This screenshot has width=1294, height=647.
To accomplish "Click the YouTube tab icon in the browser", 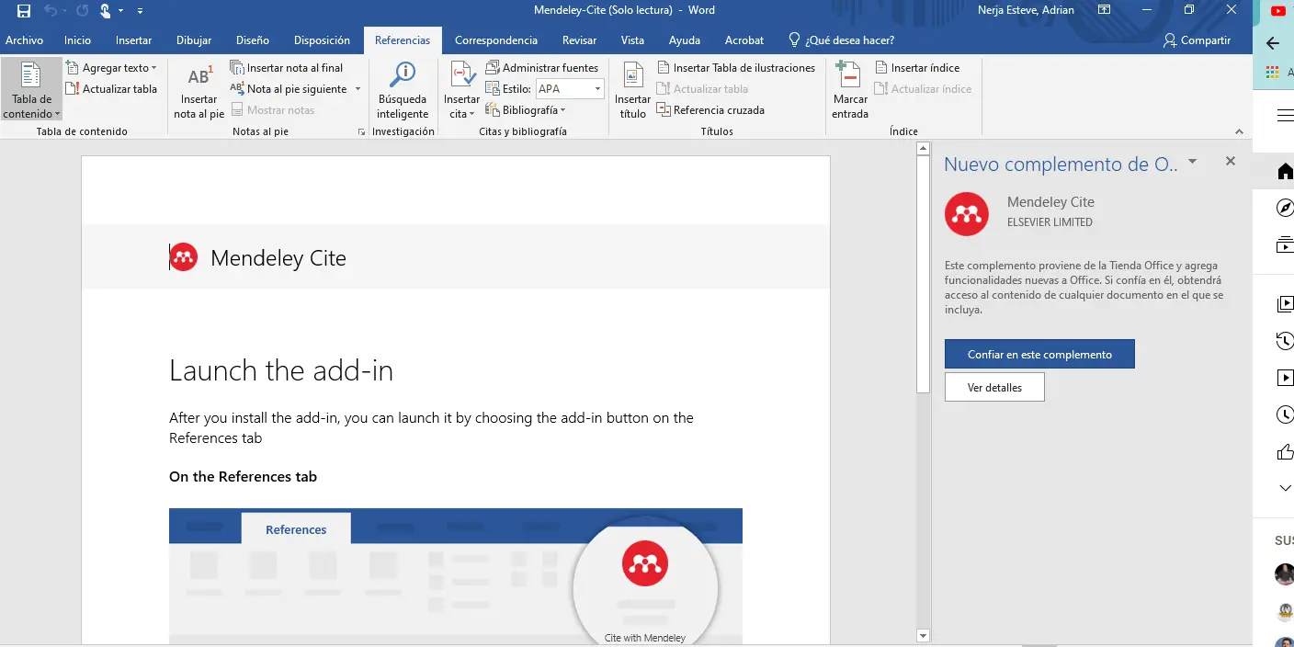I will [1278, 11].
